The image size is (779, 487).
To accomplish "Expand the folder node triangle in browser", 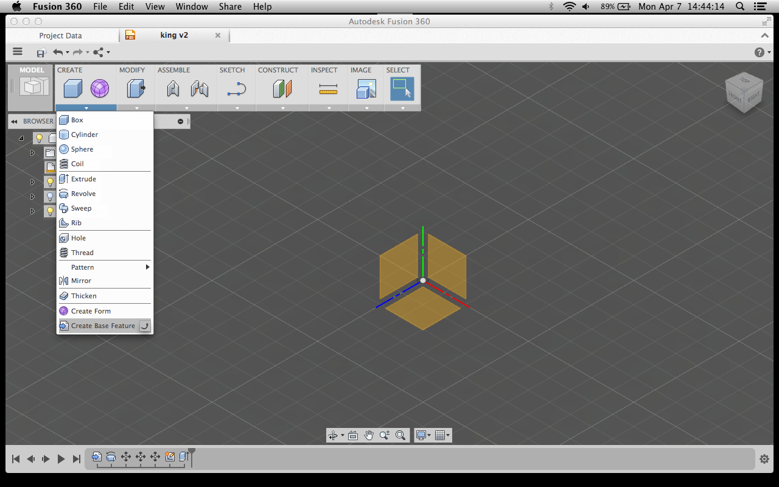I will [33, 153].
